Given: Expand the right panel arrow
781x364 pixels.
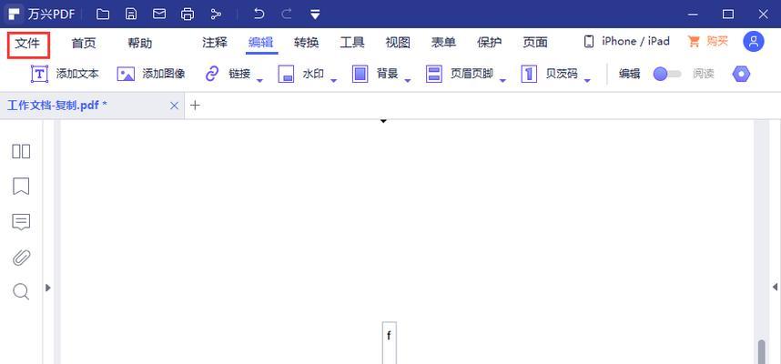Looking at the screenshot, I should point(775,287).
